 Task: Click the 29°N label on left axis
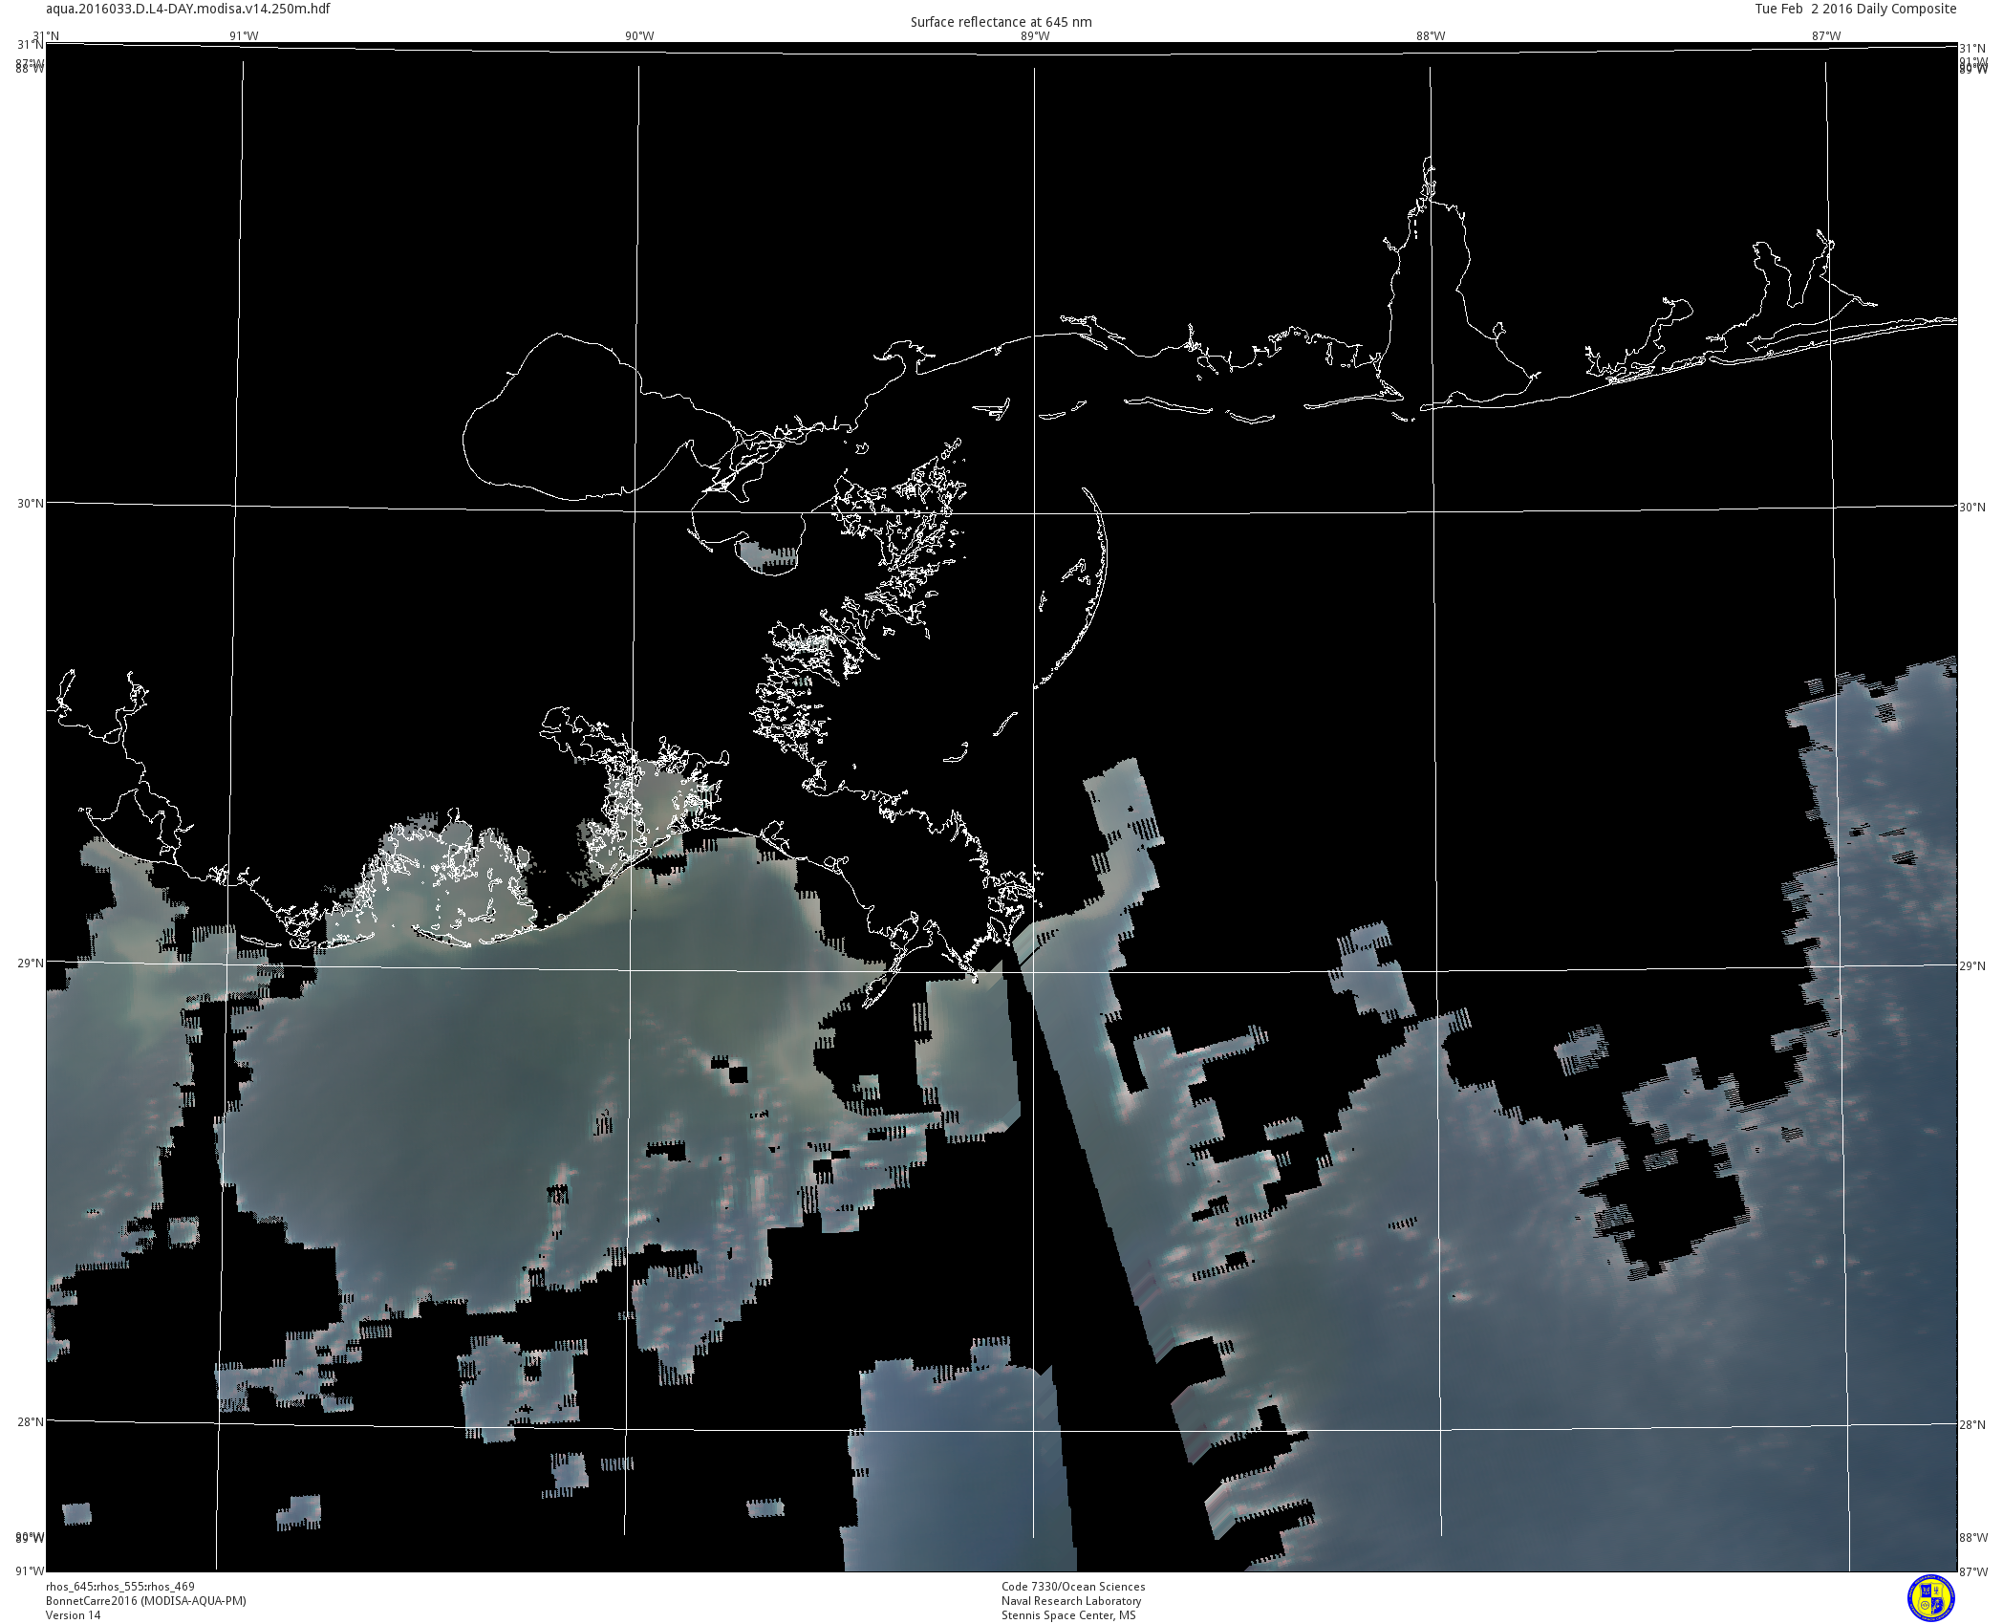click(31, 963)
